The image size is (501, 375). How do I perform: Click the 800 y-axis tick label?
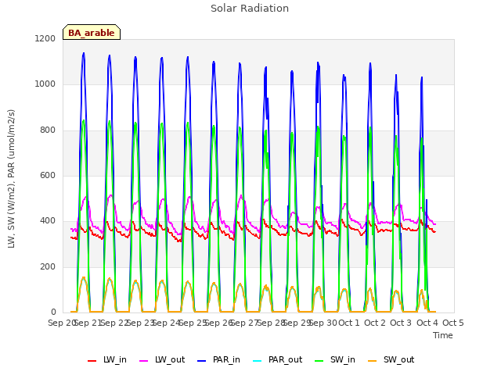48,130
